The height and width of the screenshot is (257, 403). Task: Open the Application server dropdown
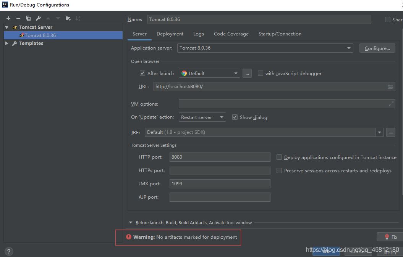pos(348,48)
